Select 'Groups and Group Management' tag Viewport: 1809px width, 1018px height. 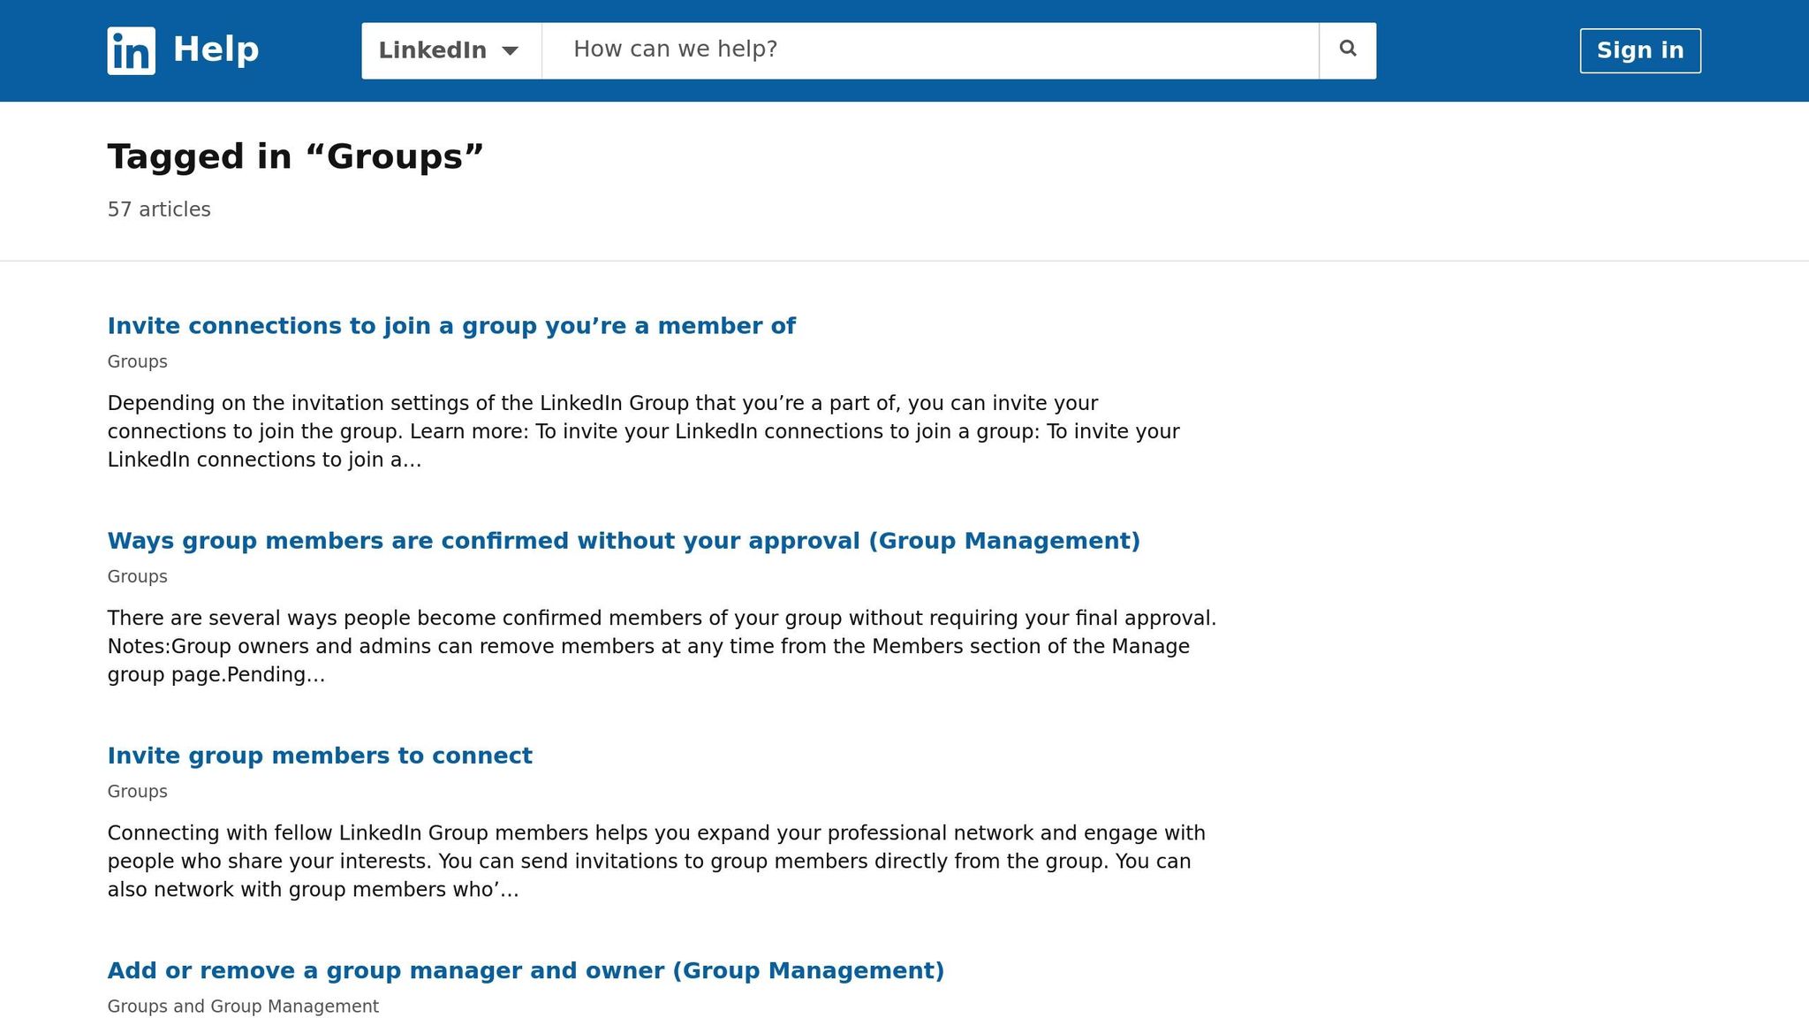point(242,1006)
